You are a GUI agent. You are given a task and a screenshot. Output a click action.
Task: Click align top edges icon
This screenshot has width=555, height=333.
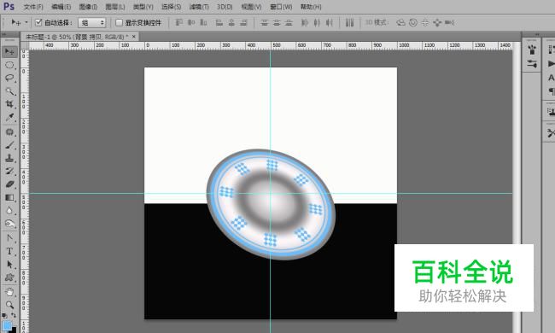pos(179,23)
